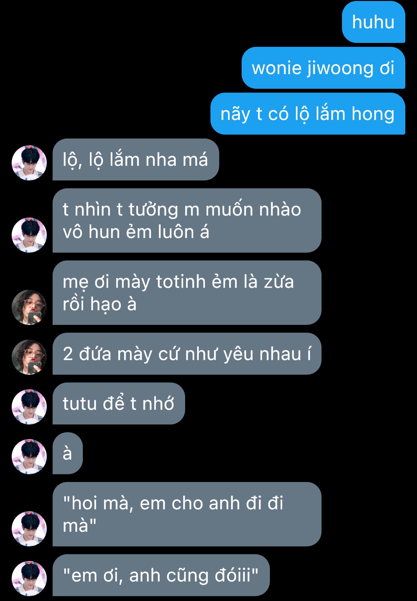This screenshot has height=601, width=417.
Task: Select the "tutu để t nhớ" message bubble
Action: [x=119, y=403]
